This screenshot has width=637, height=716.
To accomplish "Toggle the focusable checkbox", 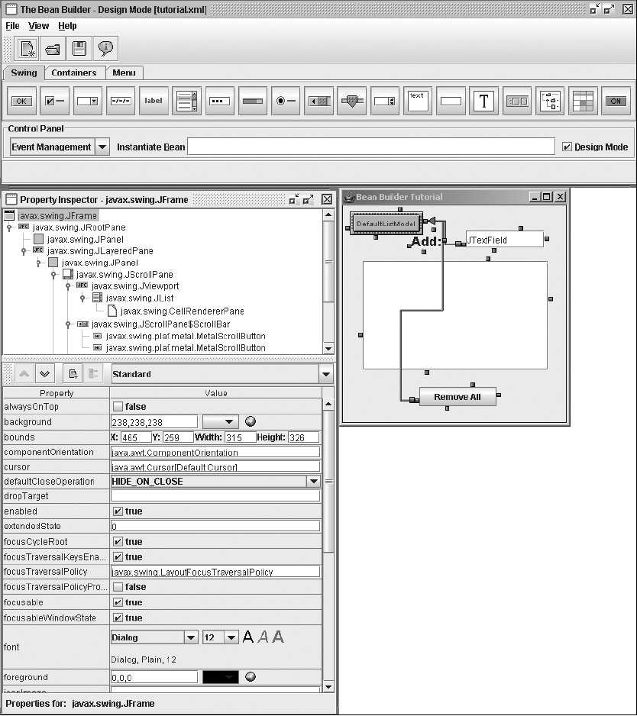I will point(118,602).
